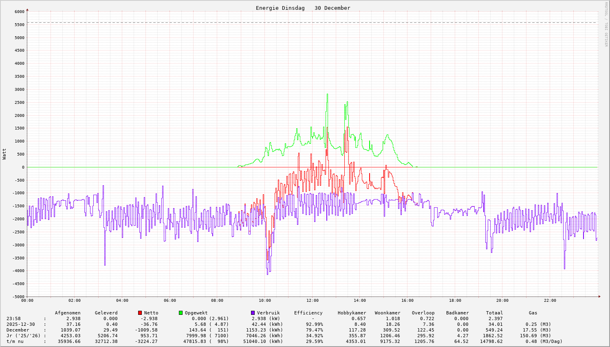Click the t/m nu row label
This screenshot has width=610, height=347.
point(15,341)
